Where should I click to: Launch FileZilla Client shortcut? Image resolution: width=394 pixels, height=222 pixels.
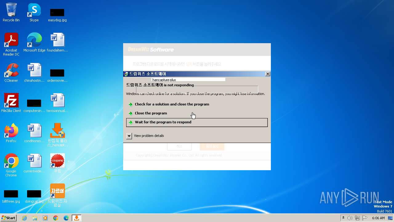[x=11, y=103]
